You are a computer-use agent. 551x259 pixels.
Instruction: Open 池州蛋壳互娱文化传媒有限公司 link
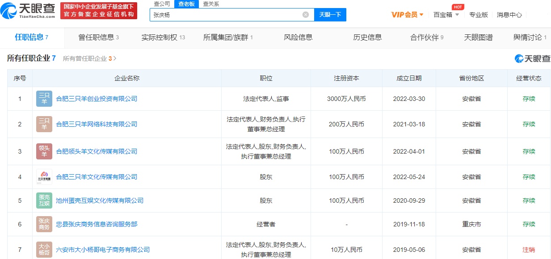(100, 201)
